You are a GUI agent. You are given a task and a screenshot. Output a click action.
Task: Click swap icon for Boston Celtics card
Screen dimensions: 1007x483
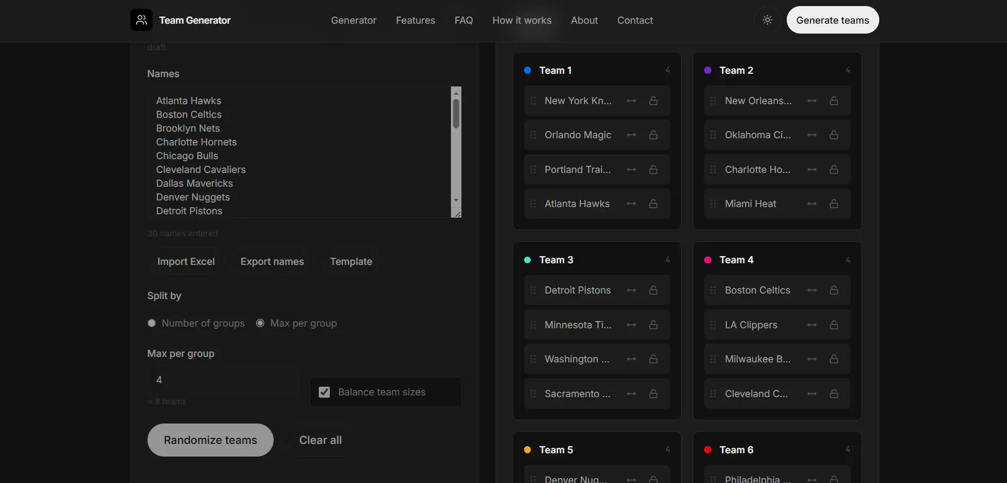coord(812,290)
